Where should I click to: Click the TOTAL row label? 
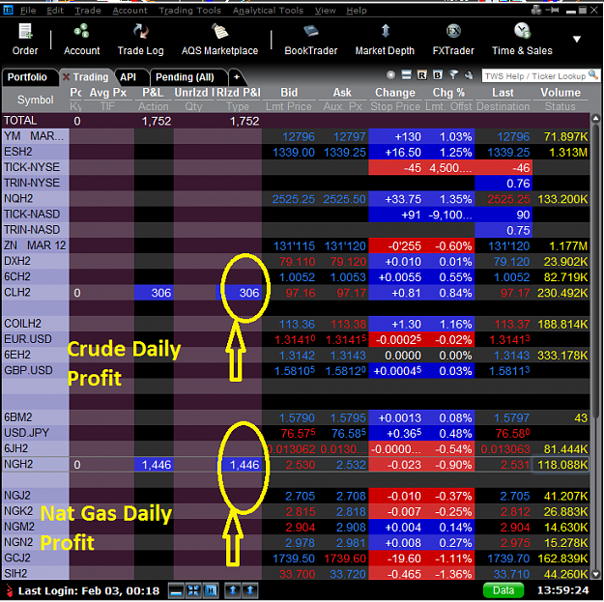click(x=20, y=121)
